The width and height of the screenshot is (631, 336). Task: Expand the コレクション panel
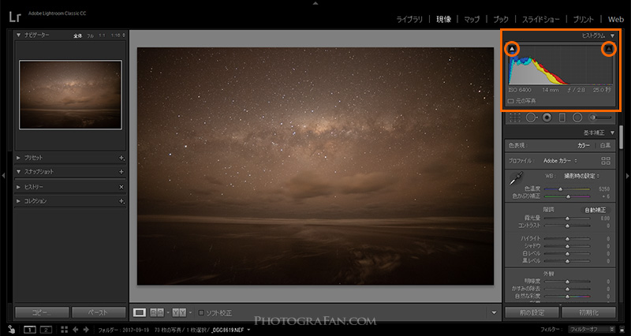[x=18, y=201]
